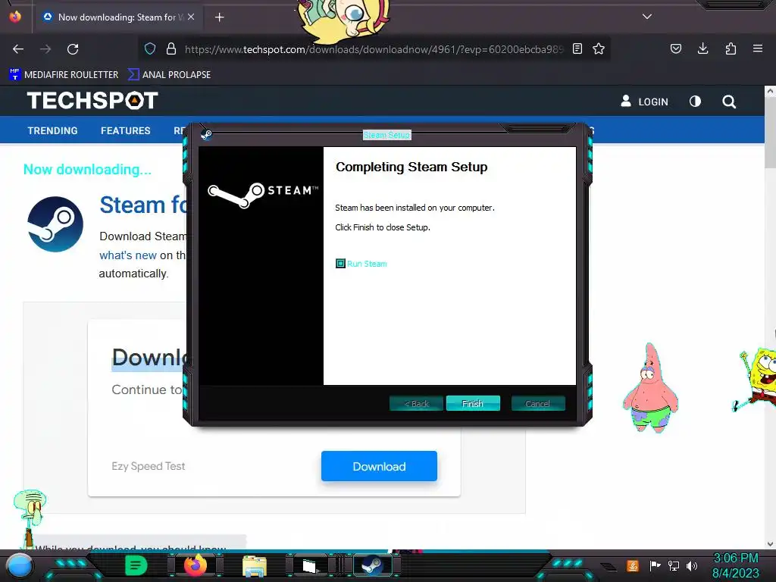
Task: Open the network tray icon
Action: pos(674,565)
